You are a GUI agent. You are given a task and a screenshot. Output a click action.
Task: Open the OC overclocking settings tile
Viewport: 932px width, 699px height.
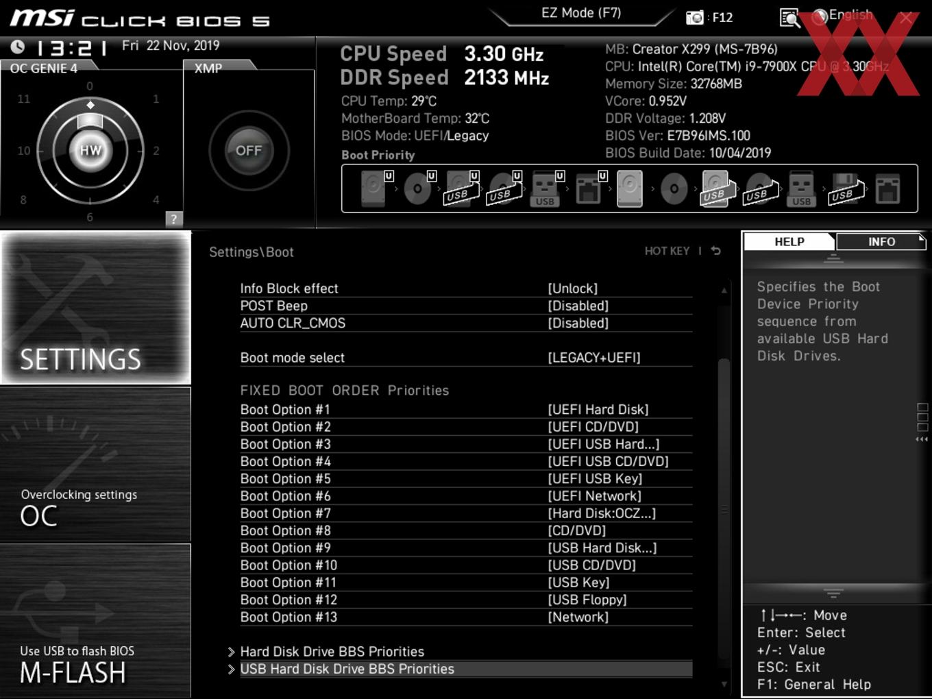click(x=95, y=465)
